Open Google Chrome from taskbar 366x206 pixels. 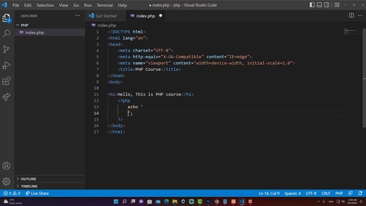[217, 201]
